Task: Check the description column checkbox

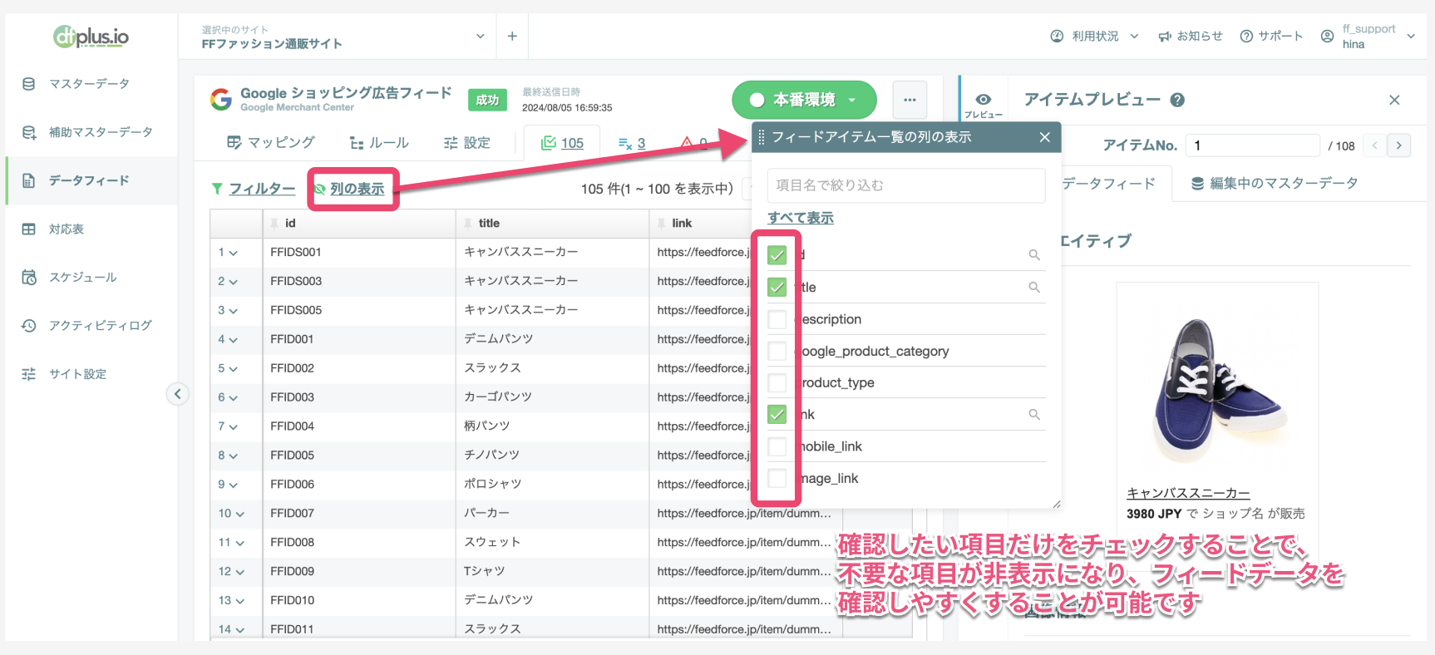Action: point(777,319)
